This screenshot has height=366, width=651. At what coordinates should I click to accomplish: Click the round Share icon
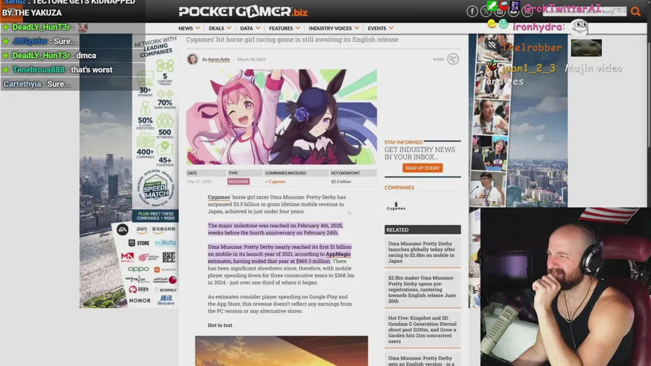453,59
